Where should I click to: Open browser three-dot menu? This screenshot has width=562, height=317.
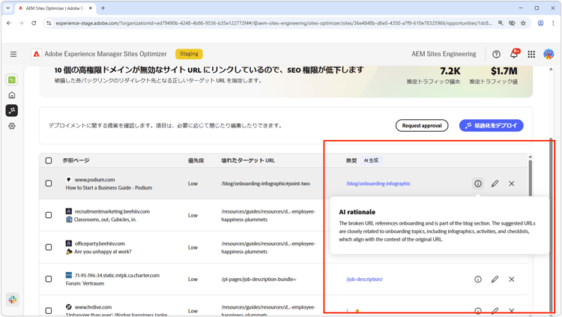tap(553, 23)
